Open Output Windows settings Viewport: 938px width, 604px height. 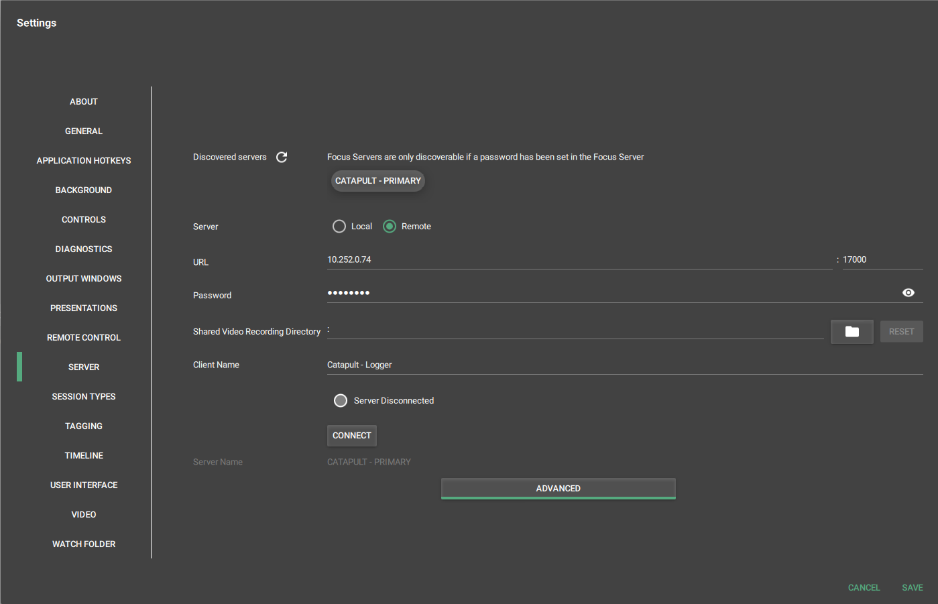coord(84,279)
